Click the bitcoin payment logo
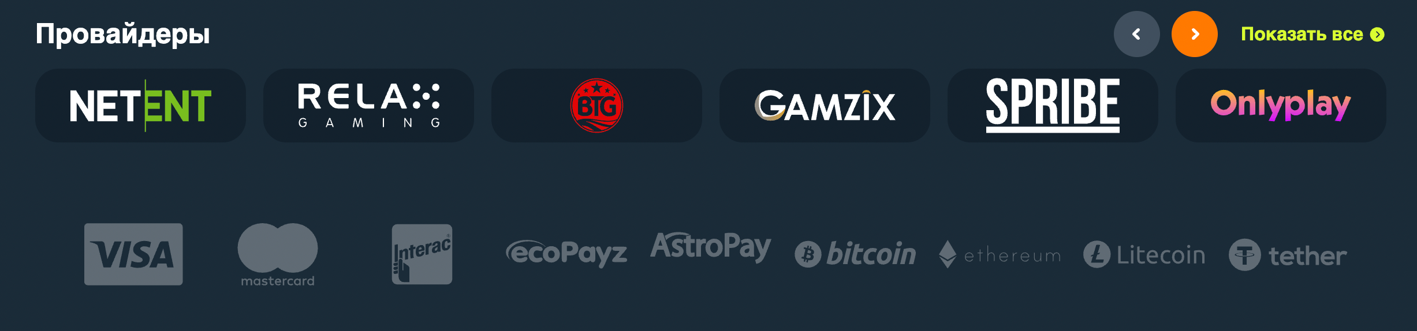The height and width of the screenshot is (331, 1417). [855, 254]
